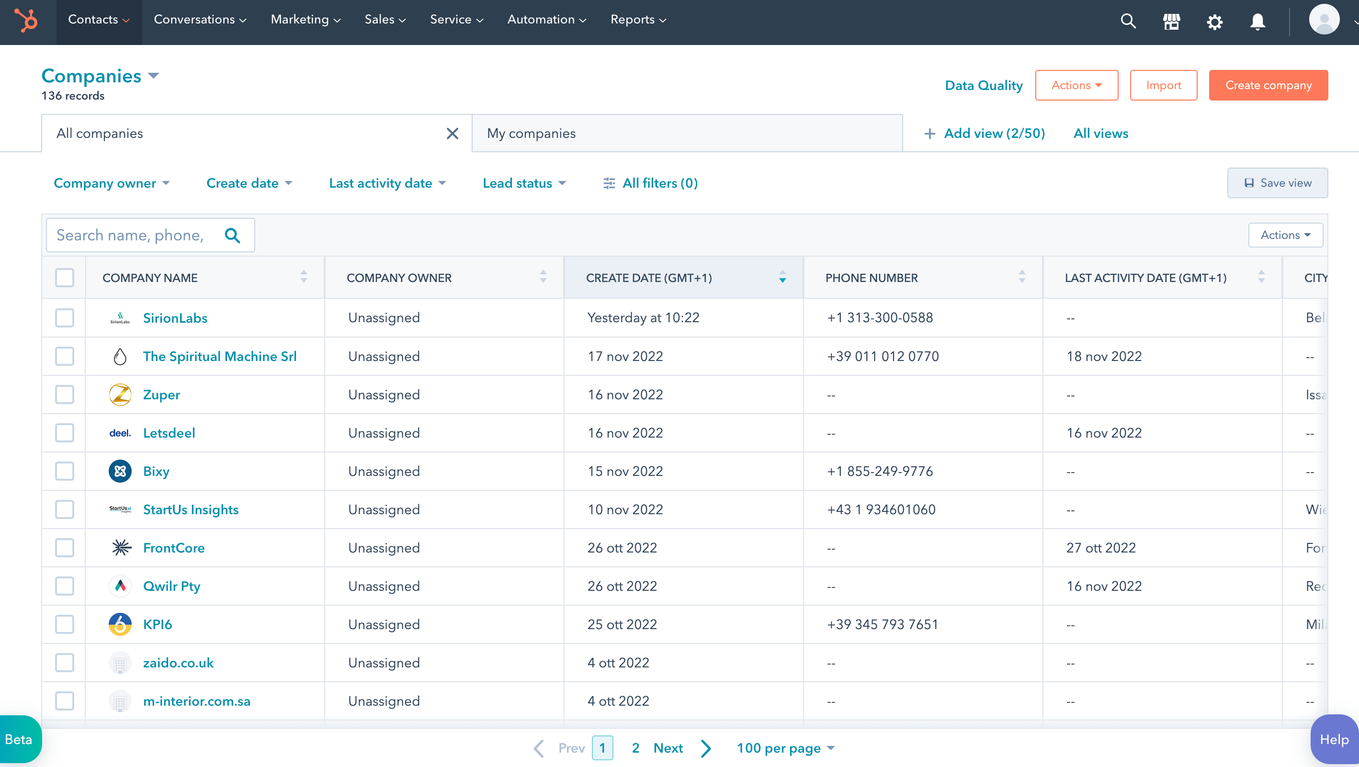This screenshot has width=1359, height=767.
Task: Click the KPI6 company logo
Action: point(120,625)
